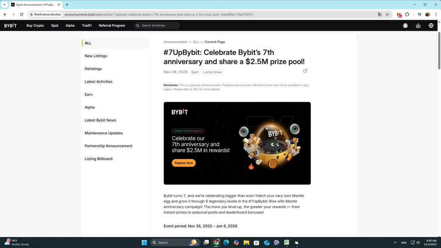Open a new browser tab with plus icon
Screen dimensions: 441x248
point(67,5)
